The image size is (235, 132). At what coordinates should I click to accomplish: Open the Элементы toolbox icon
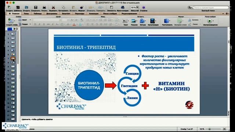(x=112, y=7)
